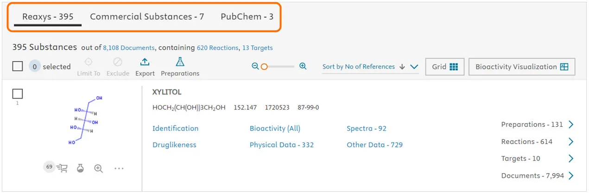Switch to Commercial Substances tab
This screenshot has height=194, width=589.
pos(147,17)
